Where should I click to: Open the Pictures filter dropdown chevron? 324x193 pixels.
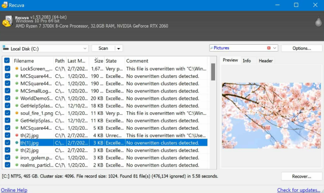point(274,48)
